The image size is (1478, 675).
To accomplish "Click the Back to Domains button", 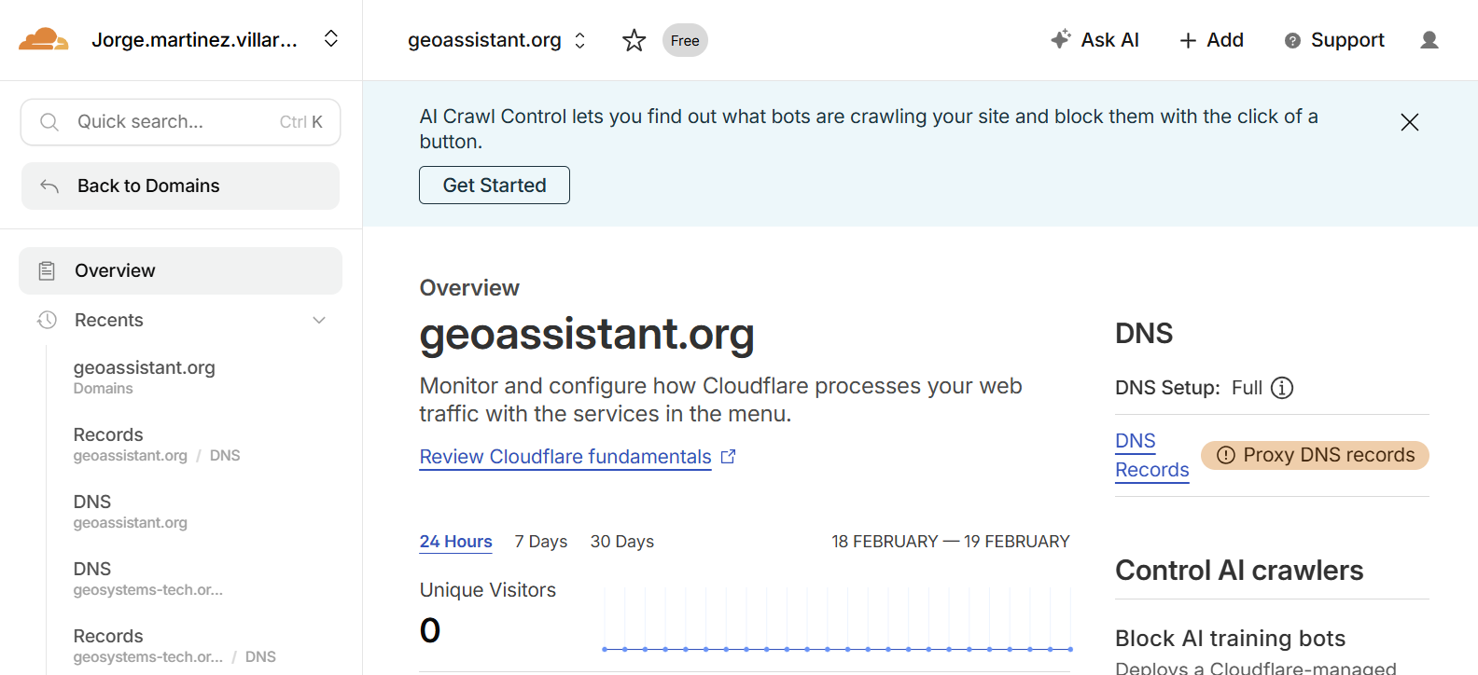I will [x=180, y=186].
